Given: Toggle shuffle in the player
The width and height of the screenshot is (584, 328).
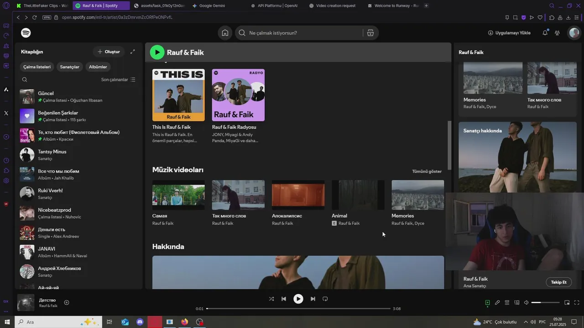Looking at the screenshot, I should (271, 299).
